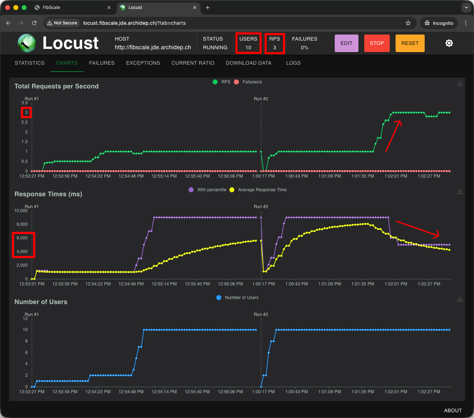Click the Locust mosquito logo
Viewport: 474px width, 418px height.
[27, 43]
